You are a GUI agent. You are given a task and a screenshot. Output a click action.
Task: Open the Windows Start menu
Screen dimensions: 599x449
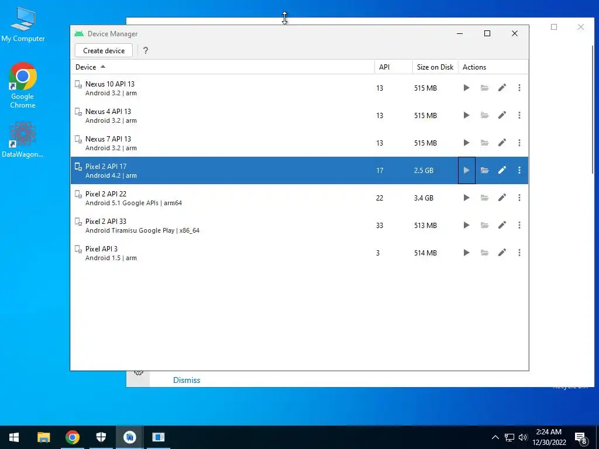(x=14, y=437)
